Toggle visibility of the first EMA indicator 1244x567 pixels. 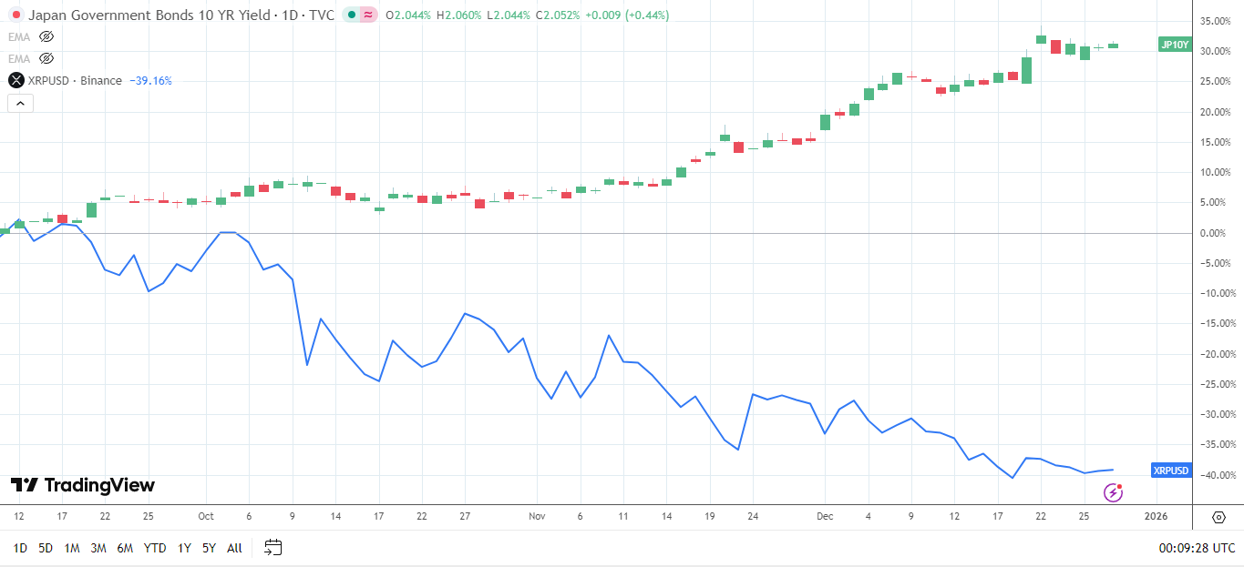click(45, 36)
